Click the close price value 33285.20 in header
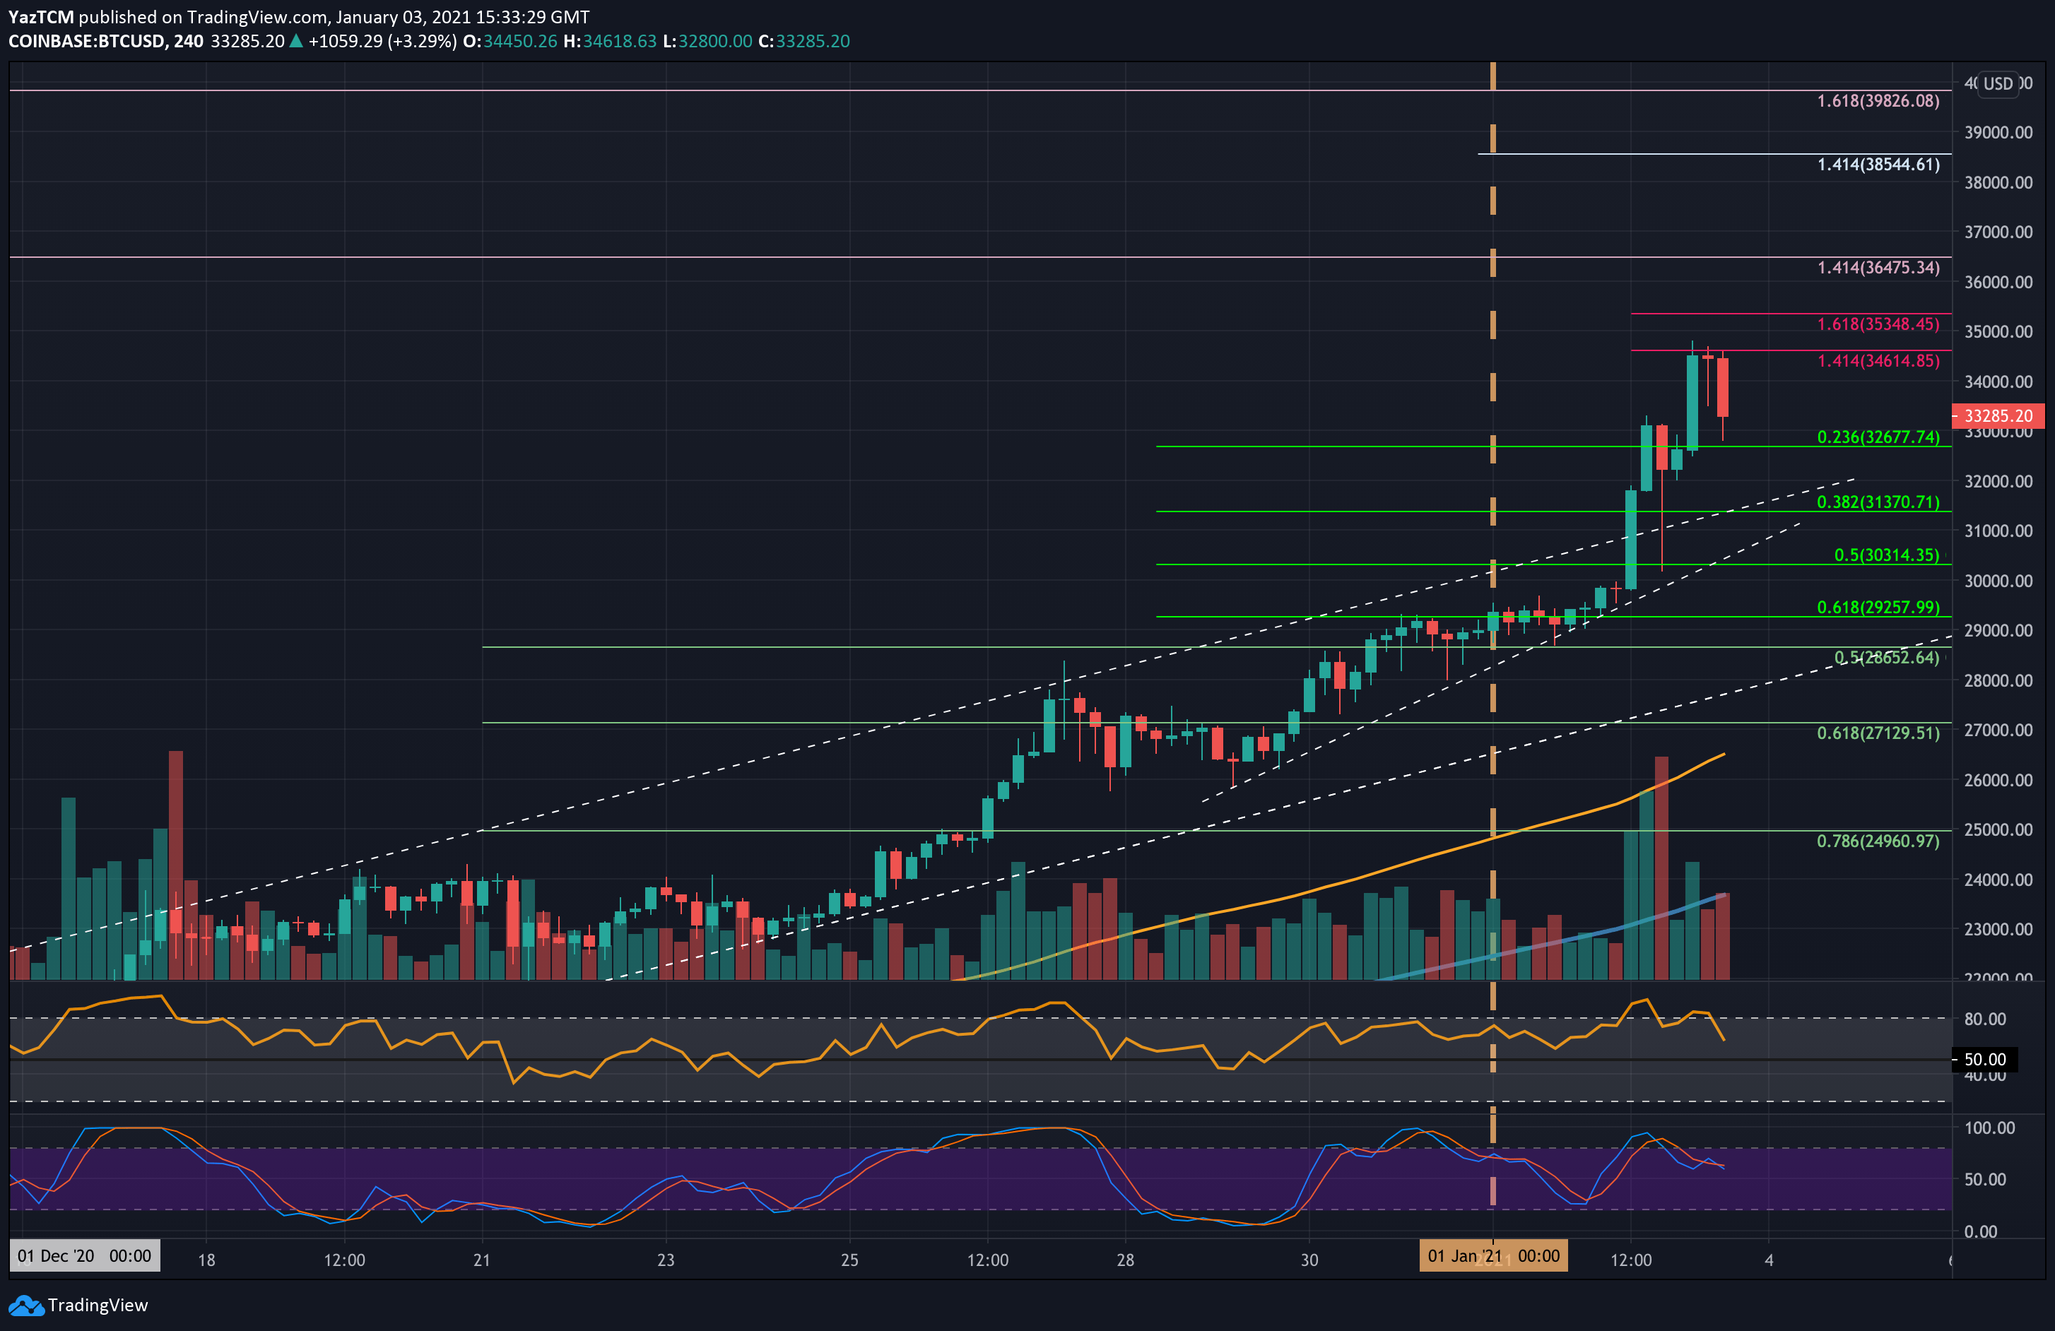Image resolution: width=2055 pixels, height=1331 pixels. pyautogui.click(x=813, y=42)
